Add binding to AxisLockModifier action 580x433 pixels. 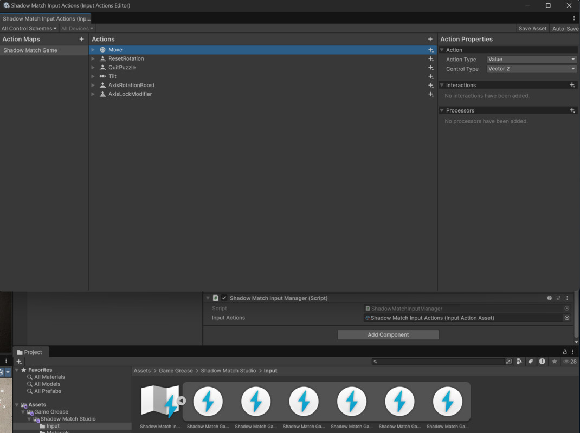click(430, 94)
